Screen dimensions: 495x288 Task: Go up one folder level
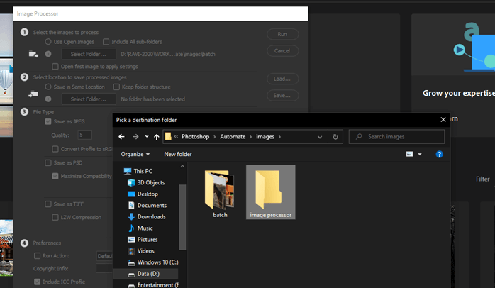tap(157, 137)
